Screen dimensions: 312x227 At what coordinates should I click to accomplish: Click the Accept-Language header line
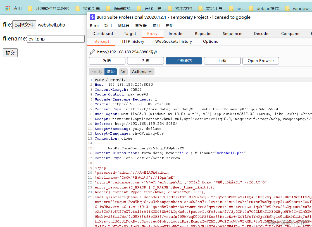tap(129, 133)
